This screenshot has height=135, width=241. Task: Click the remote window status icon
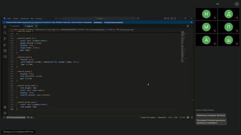(4, 117)
